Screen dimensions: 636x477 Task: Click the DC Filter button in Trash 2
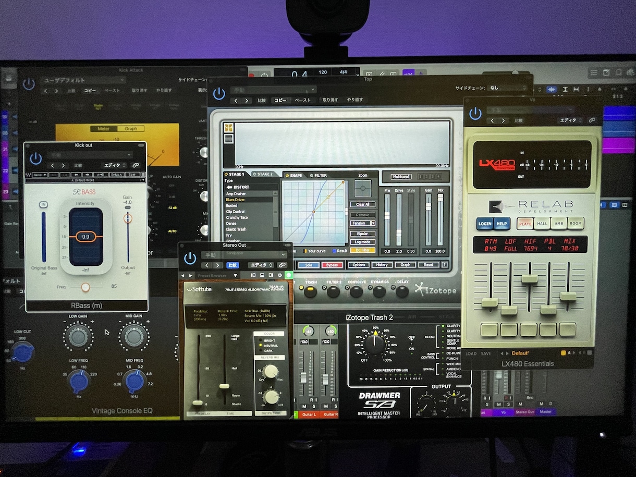tap(363, 250)
